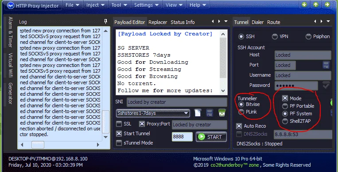The width and height of the screenshot is (338, 172).
Task: Pin the Log panel with pushpin icon
Action: click(x=105, y=21)
